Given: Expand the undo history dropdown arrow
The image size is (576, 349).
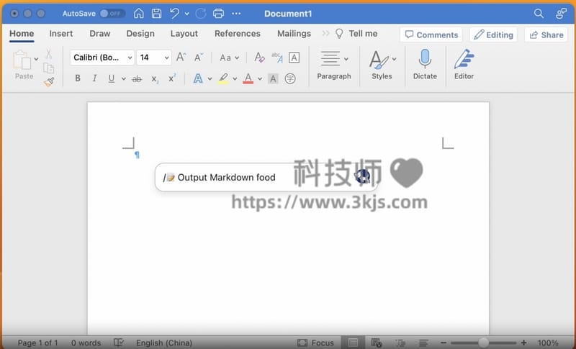Looking at the screenshot, I should 187,14.
